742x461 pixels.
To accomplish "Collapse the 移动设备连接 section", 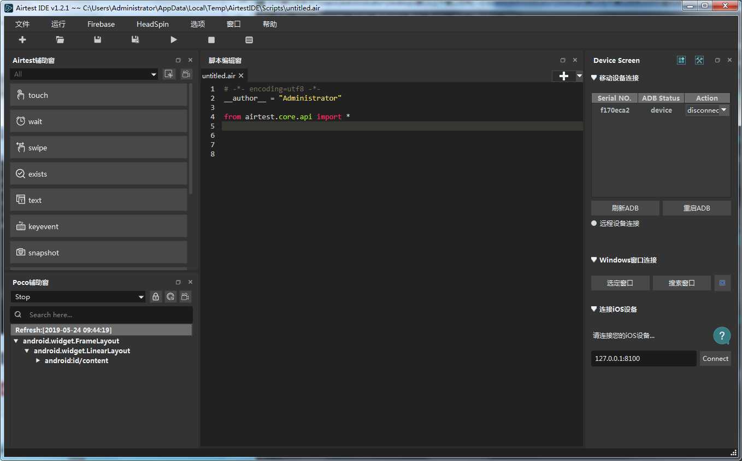I will [x=594, y=78].
